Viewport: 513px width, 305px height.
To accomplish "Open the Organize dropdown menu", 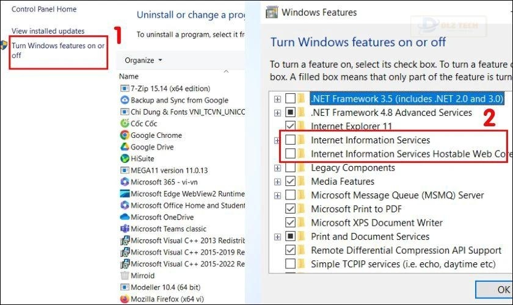I will [144, 60].
